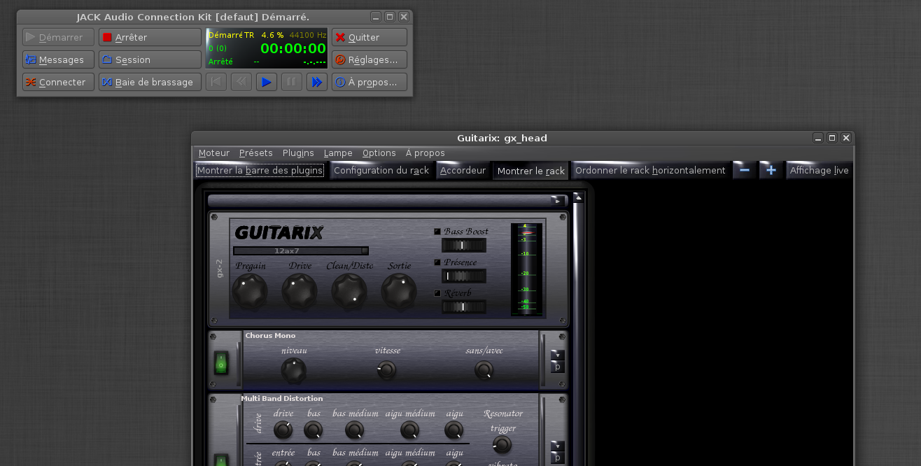The width and height of the screenshot is (921, 466).
Task: Open Chorus Mono preset dropdown arrow
Action: 558,355
